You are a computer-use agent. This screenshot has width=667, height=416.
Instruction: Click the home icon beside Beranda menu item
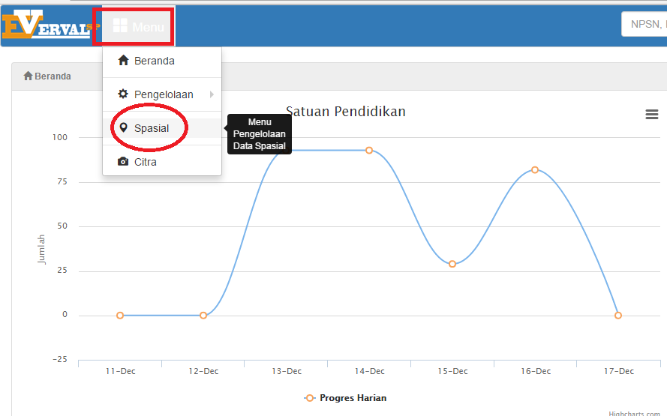coord(123,61)
